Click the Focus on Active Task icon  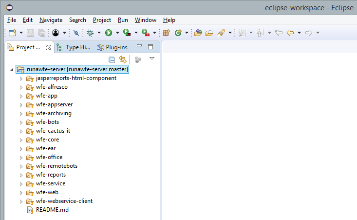pos(138,60)
